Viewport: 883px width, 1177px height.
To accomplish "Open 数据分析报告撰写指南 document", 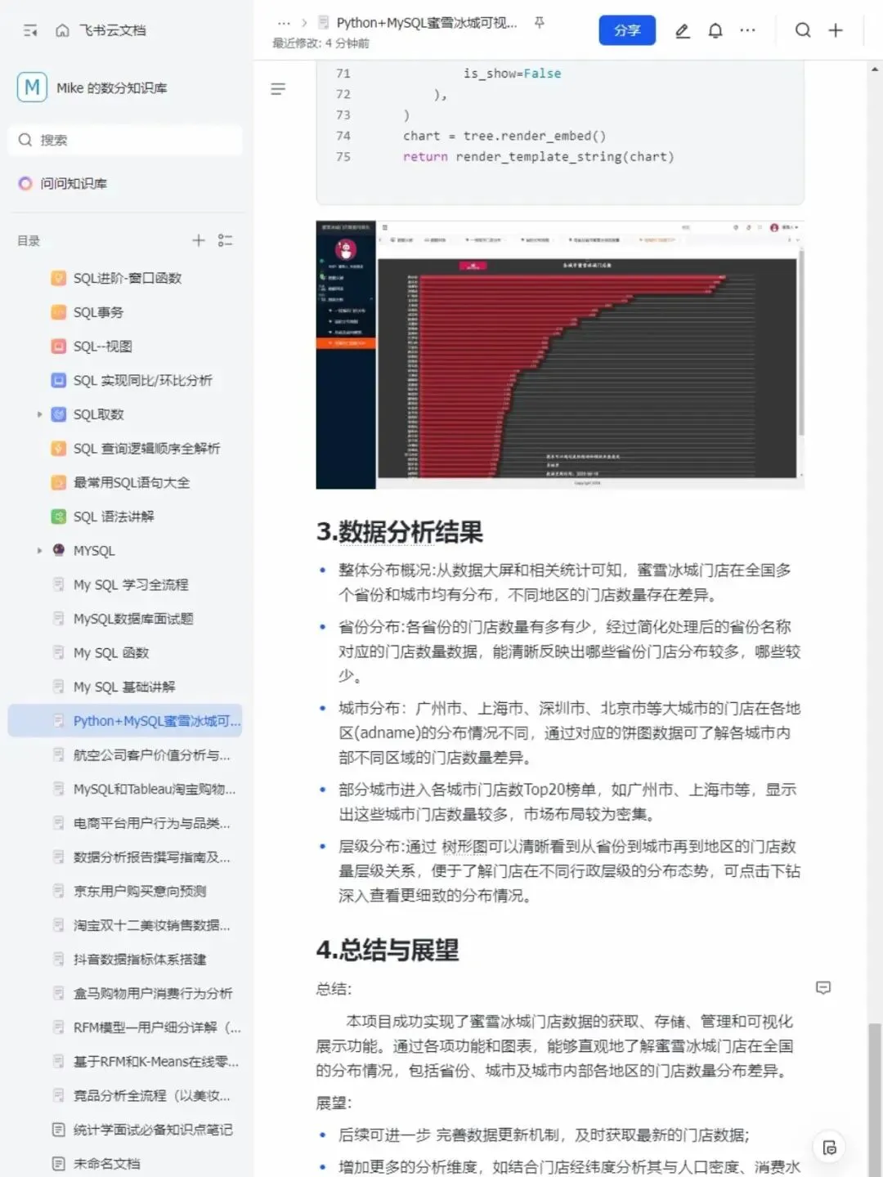I will (152, 857).
